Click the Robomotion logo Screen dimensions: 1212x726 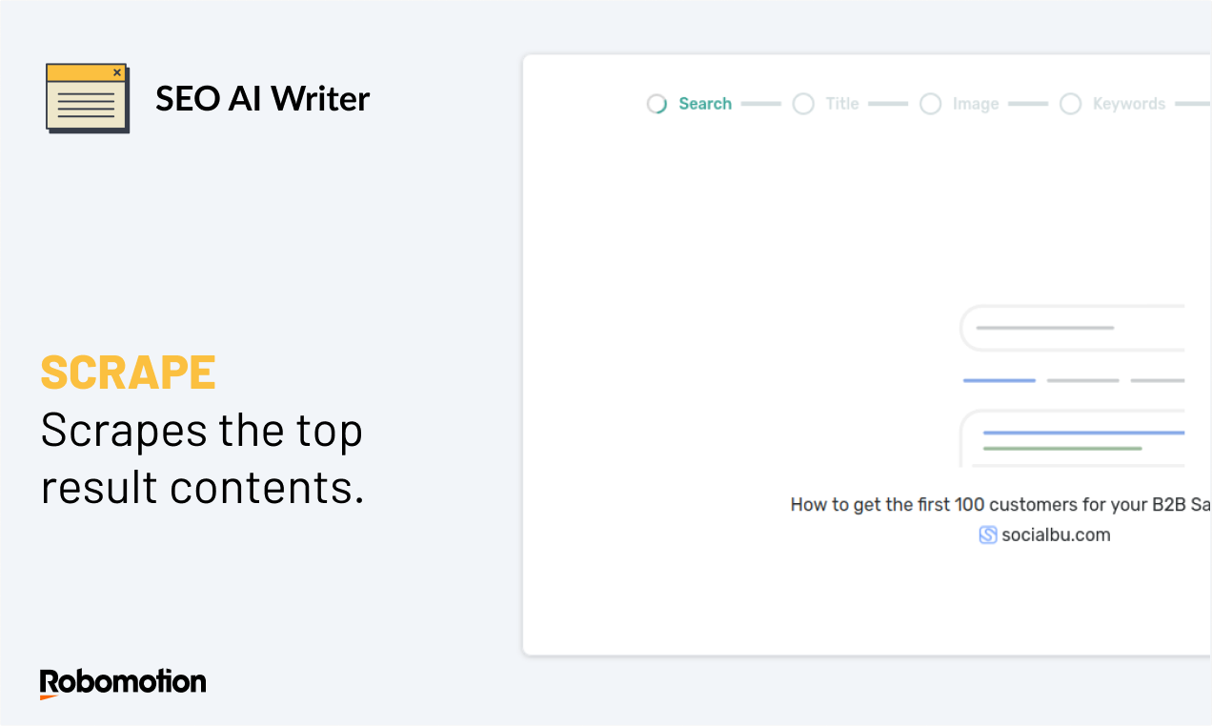click(x=123, y=683)
